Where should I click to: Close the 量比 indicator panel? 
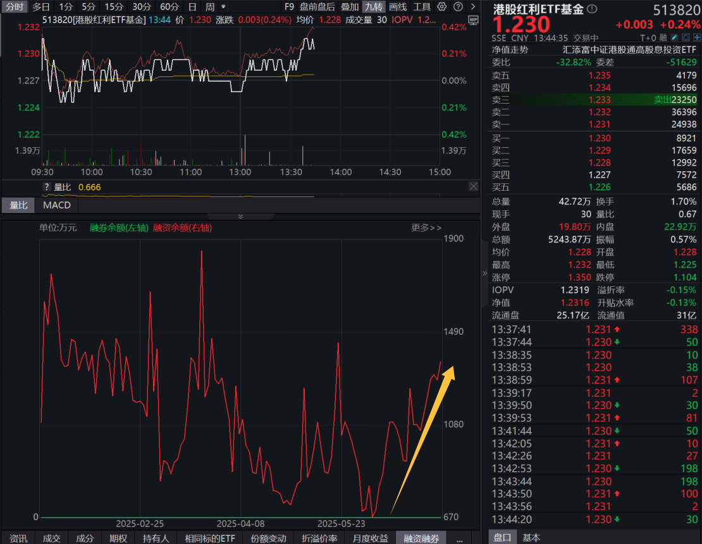[x=474, y=186]
